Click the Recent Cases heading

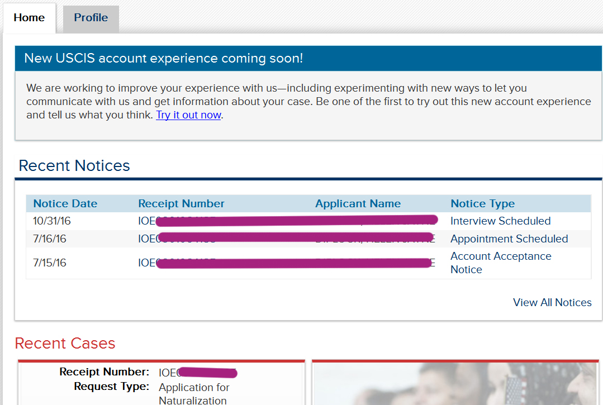[x=65, y=343]
